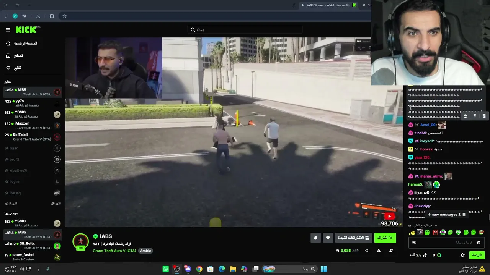Open browse sidebar item تصفح
Image resolution: width=490 pixels, height=275 pixels.
[14, 56]
